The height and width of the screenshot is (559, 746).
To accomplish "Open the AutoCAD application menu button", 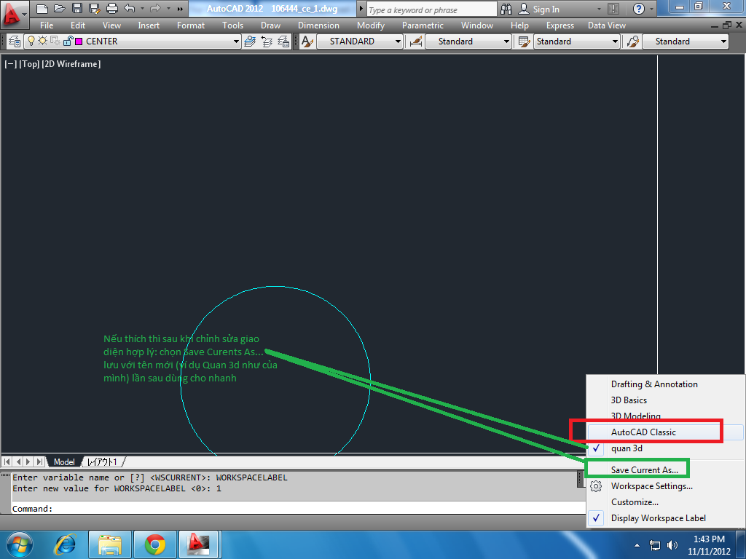I will pyautogui.click(x=14, y=15).
